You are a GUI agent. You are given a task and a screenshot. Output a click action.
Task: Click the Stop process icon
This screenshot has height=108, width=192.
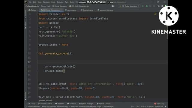(154, 6)
